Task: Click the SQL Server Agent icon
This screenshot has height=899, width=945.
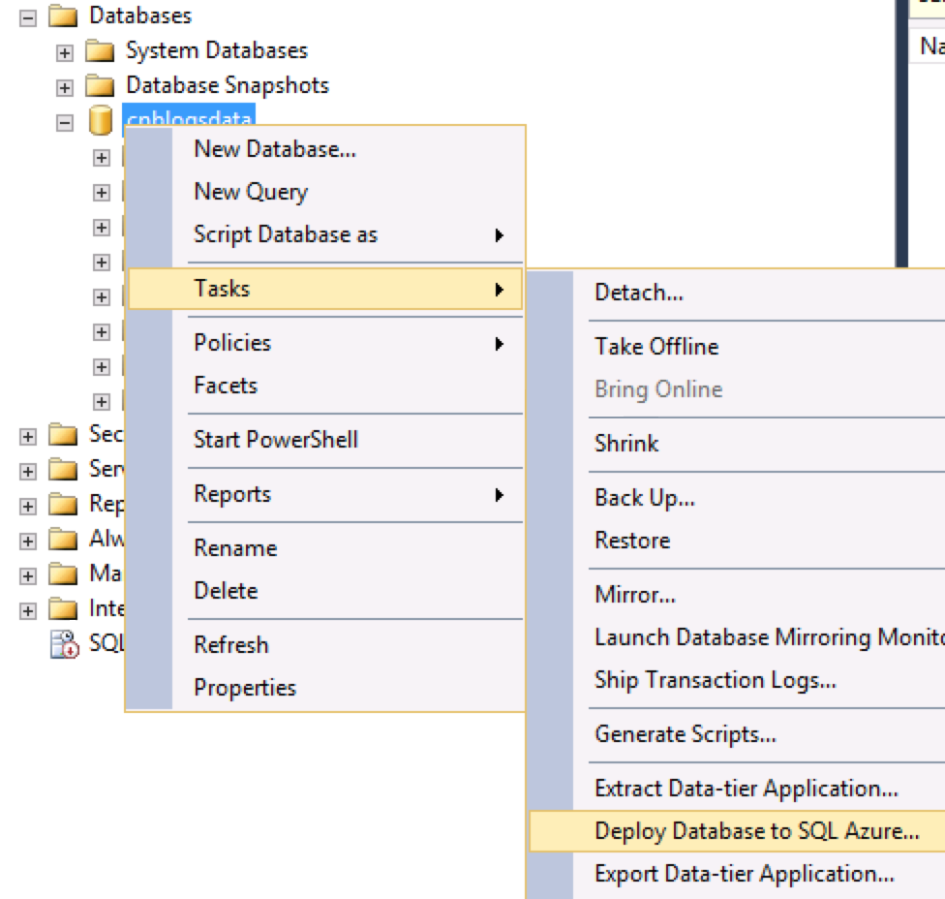Action: tap(64, 644)
